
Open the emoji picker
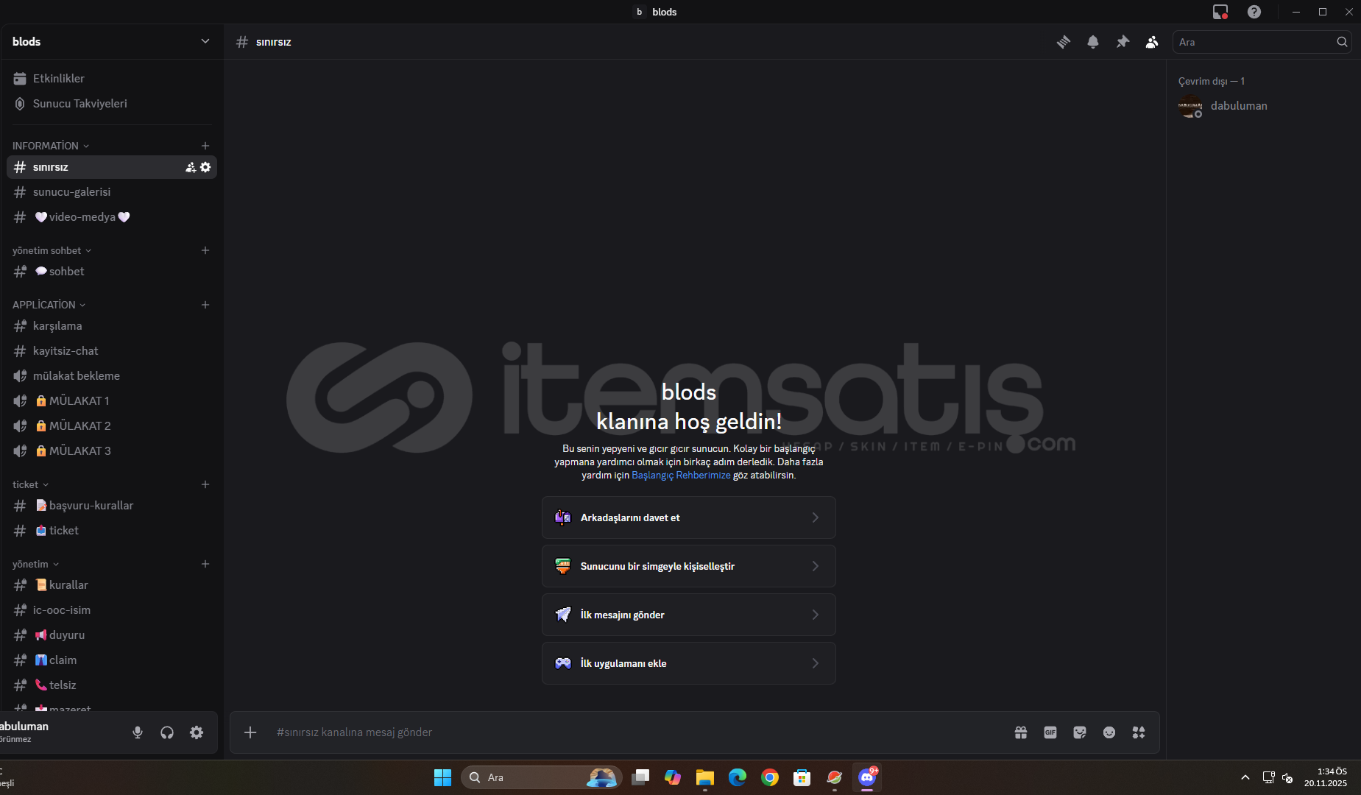pyautogui.click(x=1109, y=732)
